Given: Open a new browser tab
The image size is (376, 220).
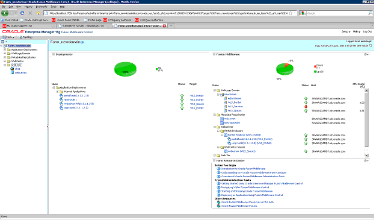Looking at the screenshot, I should pos(171,26).
